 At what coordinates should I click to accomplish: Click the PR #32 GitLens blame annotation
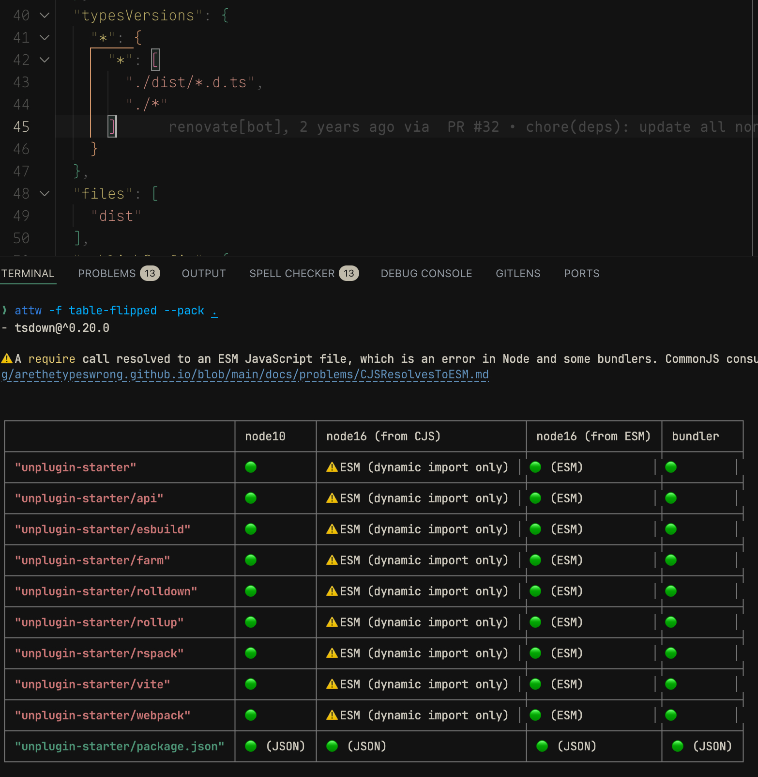click(x=473, y=127)
